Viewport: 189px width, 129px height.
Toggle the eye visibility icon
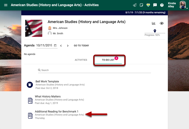tap(162, 23)
